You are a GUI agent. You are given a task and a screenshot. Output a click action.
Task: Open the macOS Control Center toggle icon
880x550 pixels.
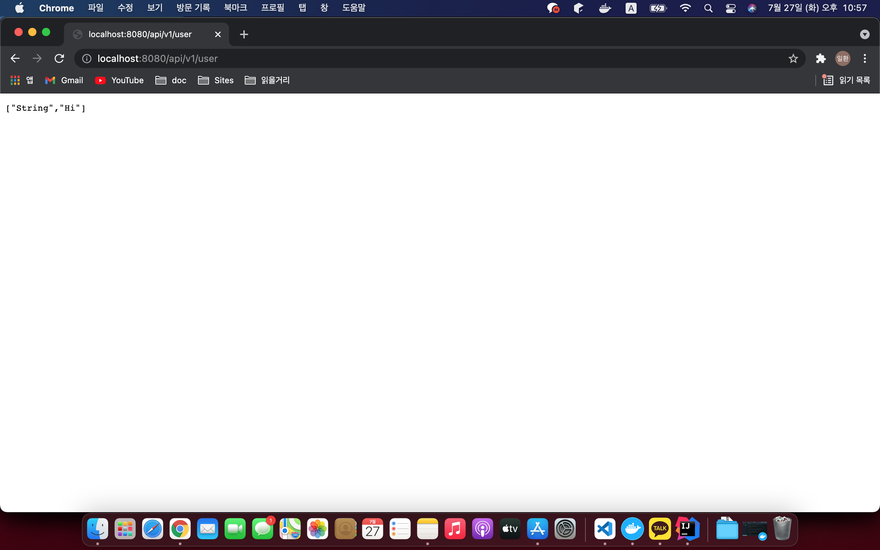coord(730,8)
